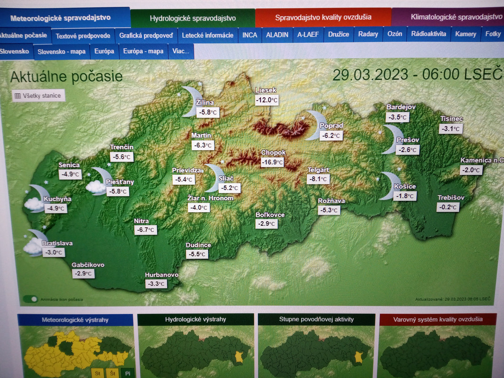Click the Všetky stanice button
The width and height of the screenshot is (504, 378).
tap(38, 96)
